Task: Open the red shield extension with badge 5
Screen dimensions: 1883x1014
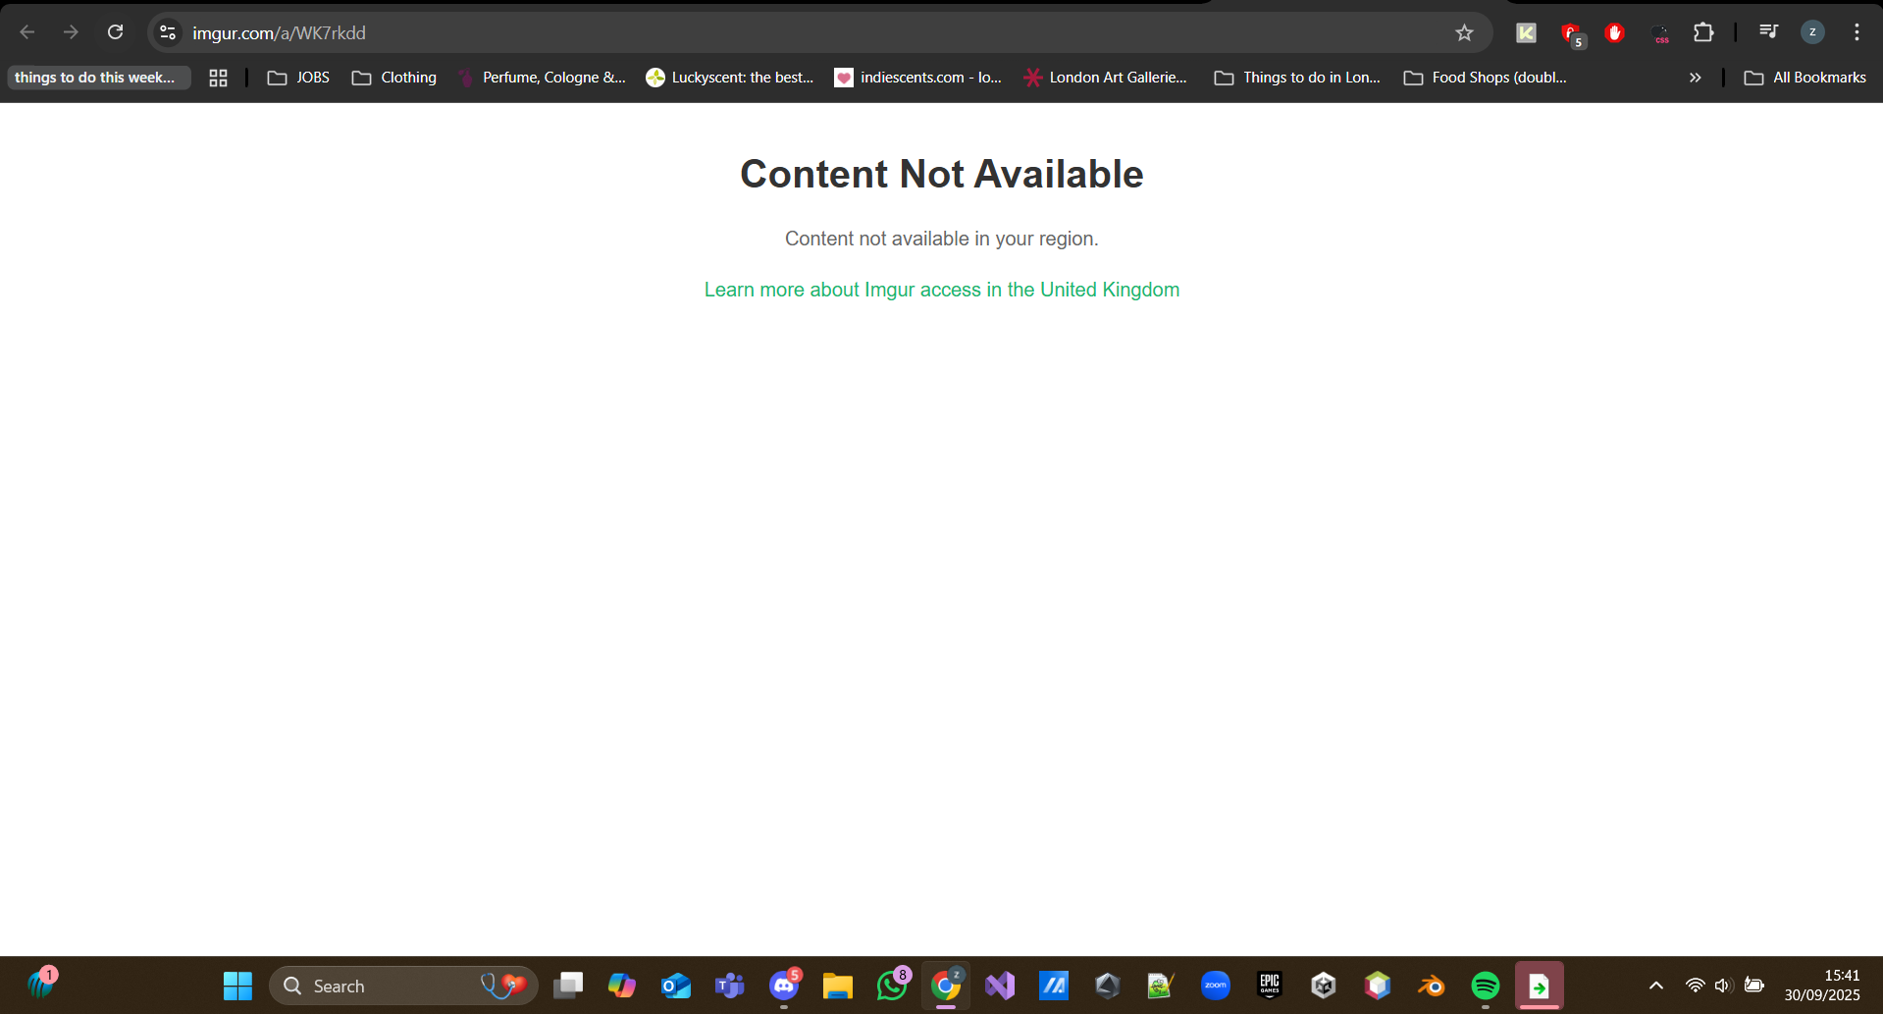Action: (1572, 33)
